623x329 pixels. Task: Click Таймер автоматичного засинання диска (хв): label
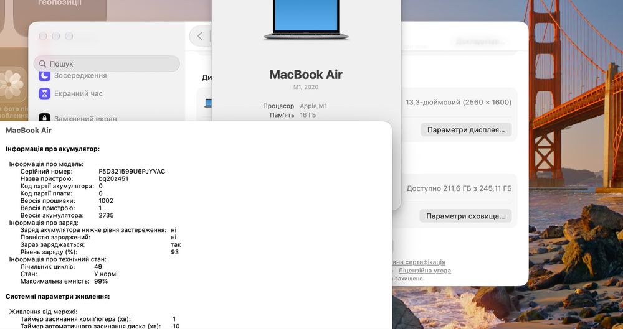(90, 326)
